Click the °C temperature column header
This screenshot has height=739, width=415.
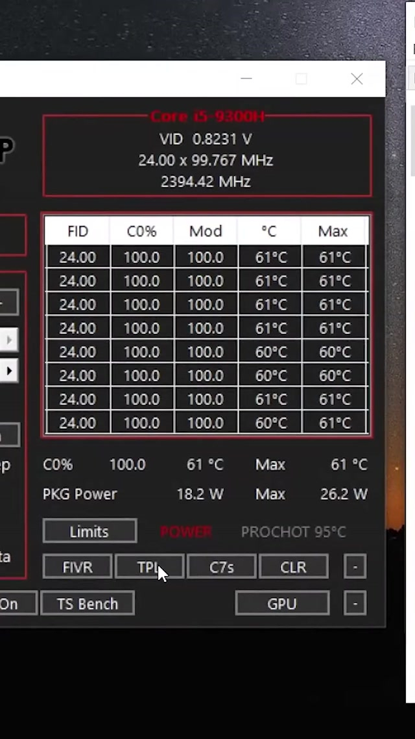269,232
